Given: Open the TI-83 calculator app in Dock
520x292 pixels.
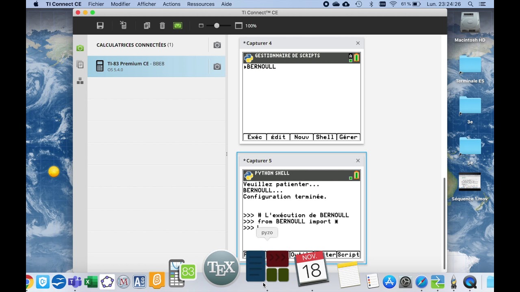Looking at the screenshot, I should (182, 273).
